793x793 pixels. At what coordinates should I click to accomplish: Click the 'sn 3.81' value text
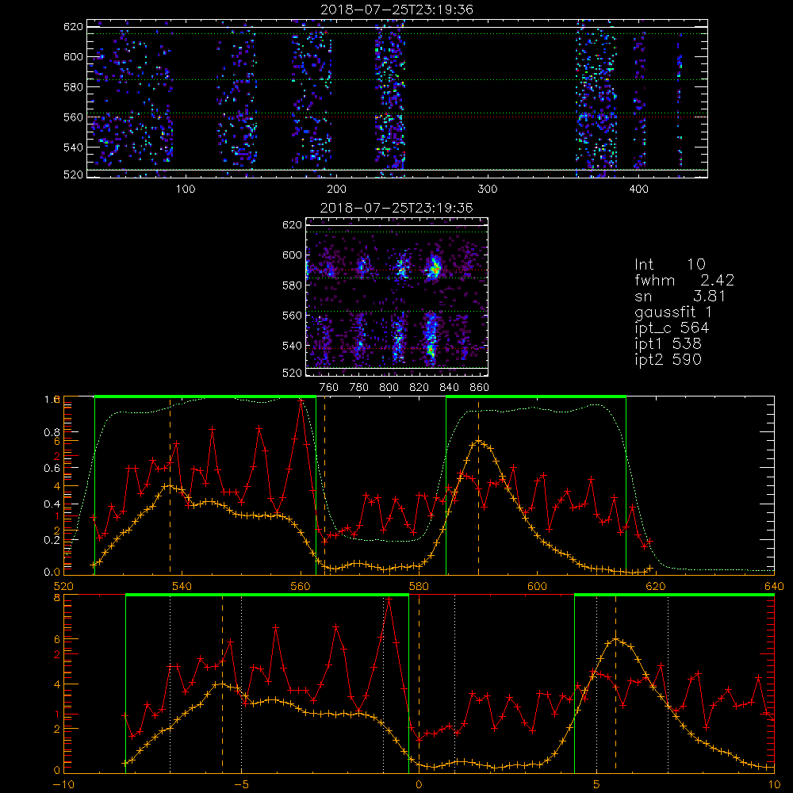[680, 297]
